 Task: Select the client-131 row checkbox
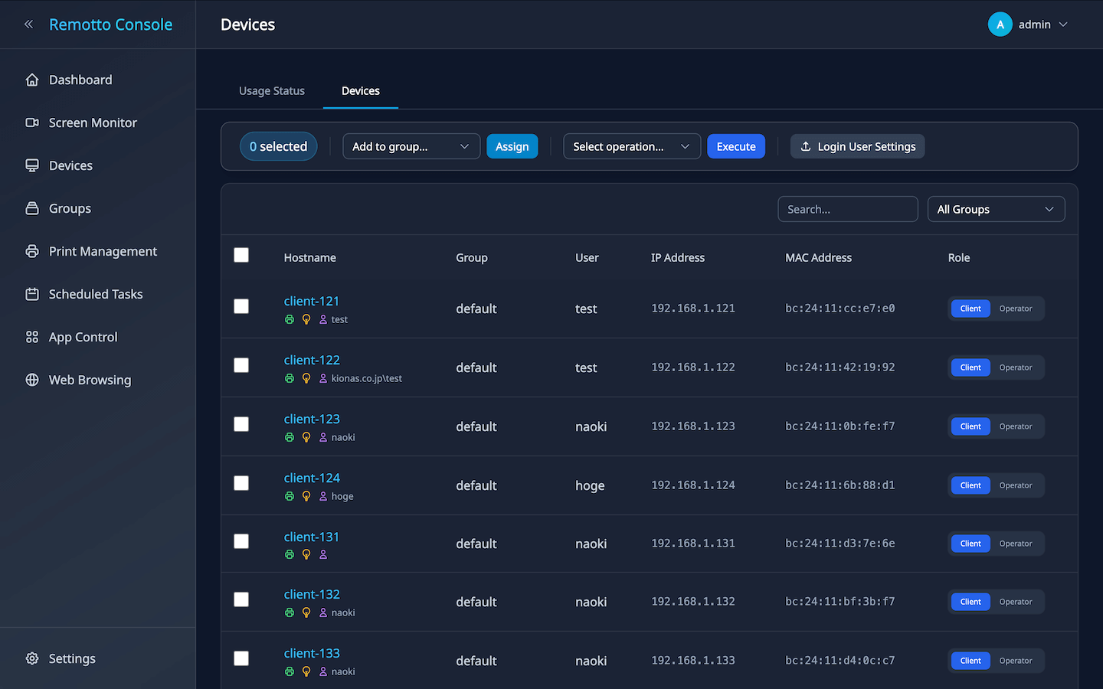pyautogui.click(x=241, y=541)
